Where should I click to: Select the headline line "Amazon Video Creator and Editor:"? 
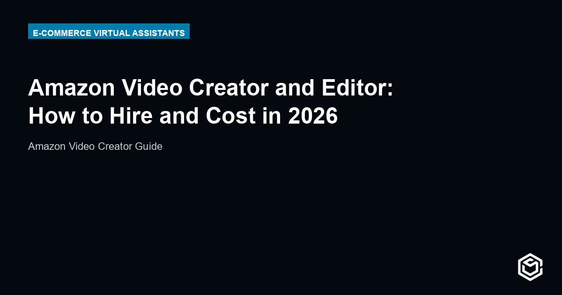point(211,88)
